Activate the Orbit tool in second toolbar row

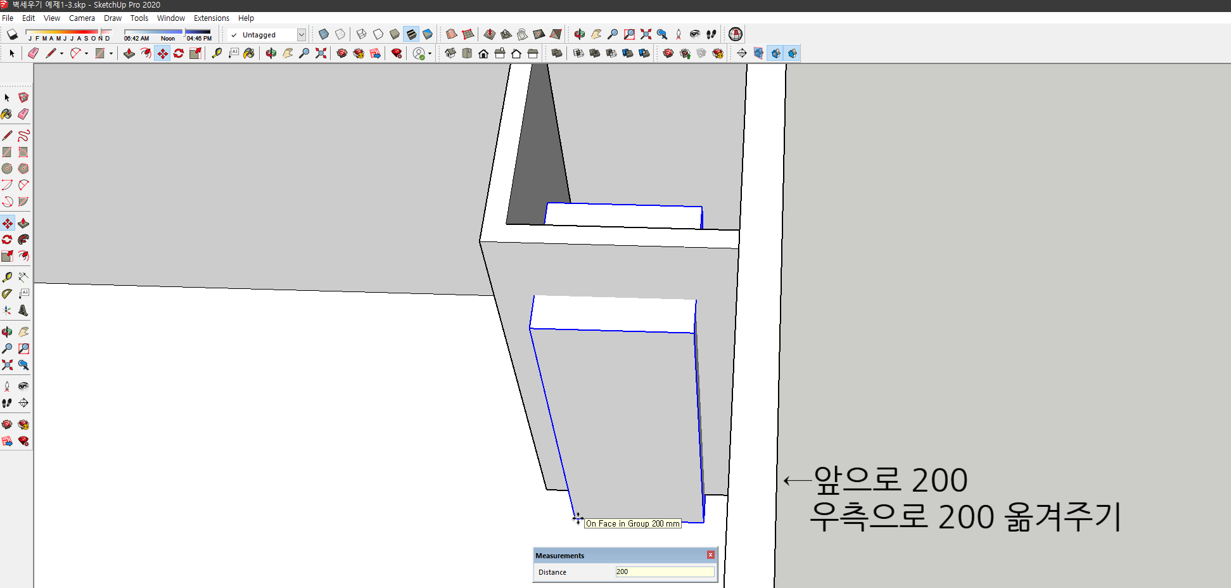(x=271, y=53)
